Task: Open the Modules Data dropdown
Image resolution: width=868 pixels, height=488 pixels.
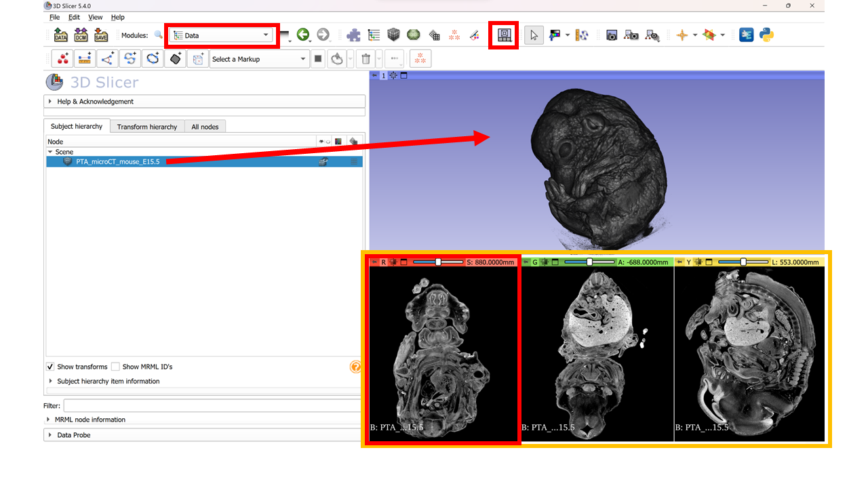Action: pos(222,35)
